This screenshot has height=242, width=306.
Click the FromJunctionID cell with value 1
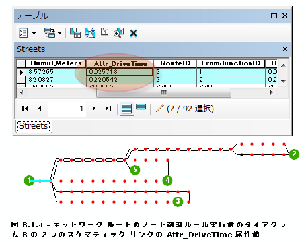[231, 72]
